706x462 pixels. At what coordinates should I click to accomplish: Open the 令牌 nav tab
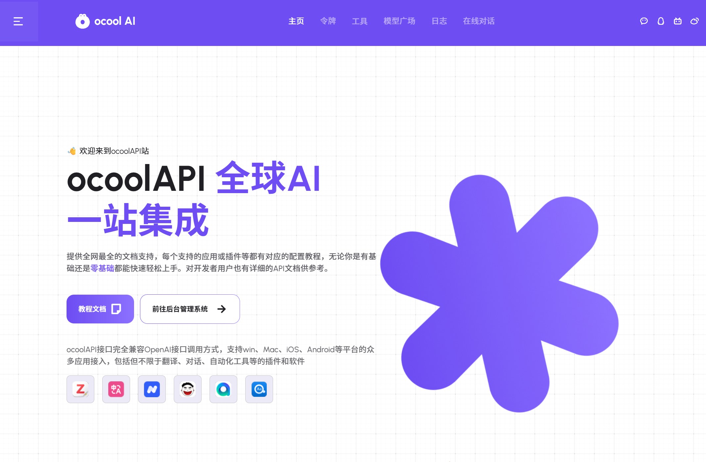(328, 21)
